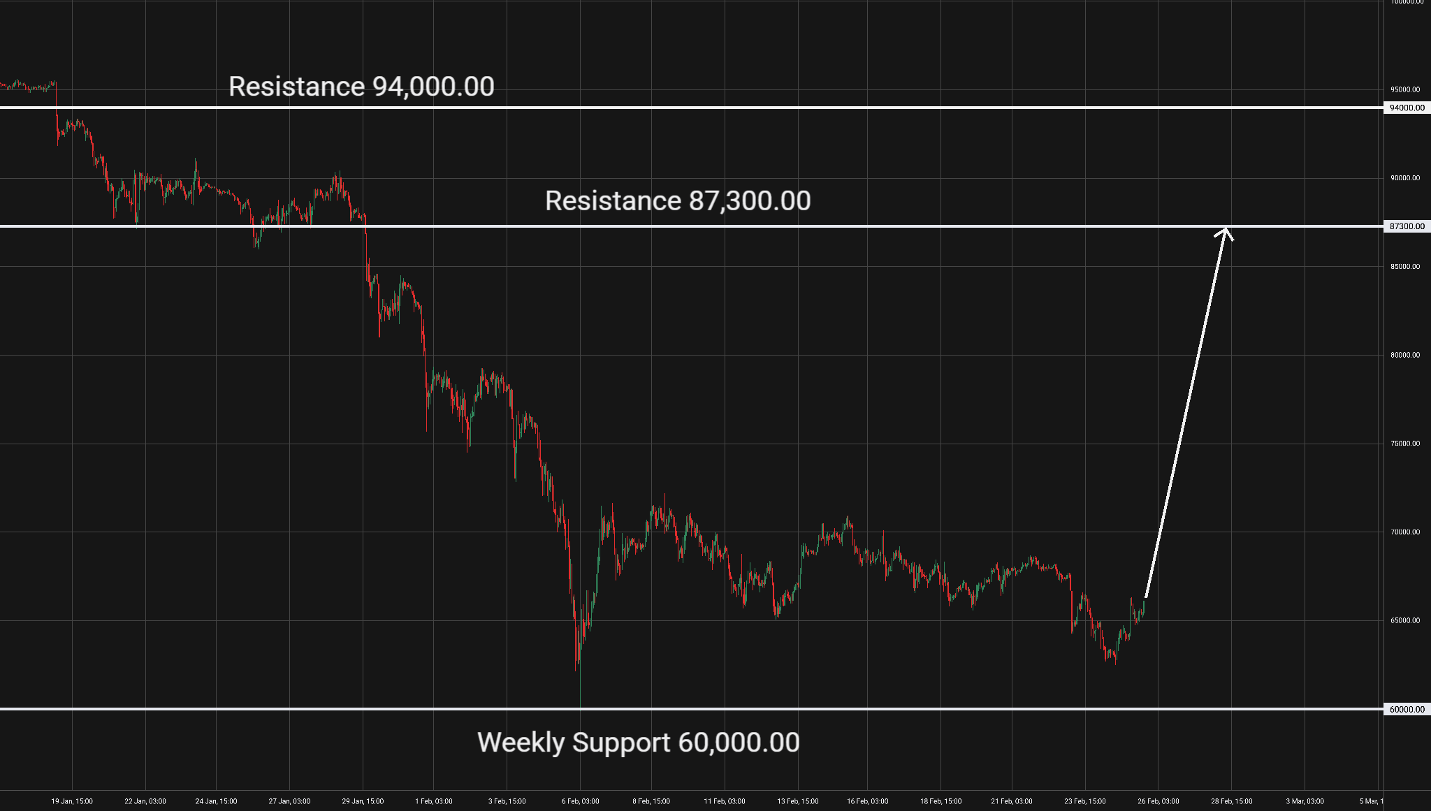Click the 95000.00 price axis label
This screenshot has width=1431, height=811.
point(1404,89)
